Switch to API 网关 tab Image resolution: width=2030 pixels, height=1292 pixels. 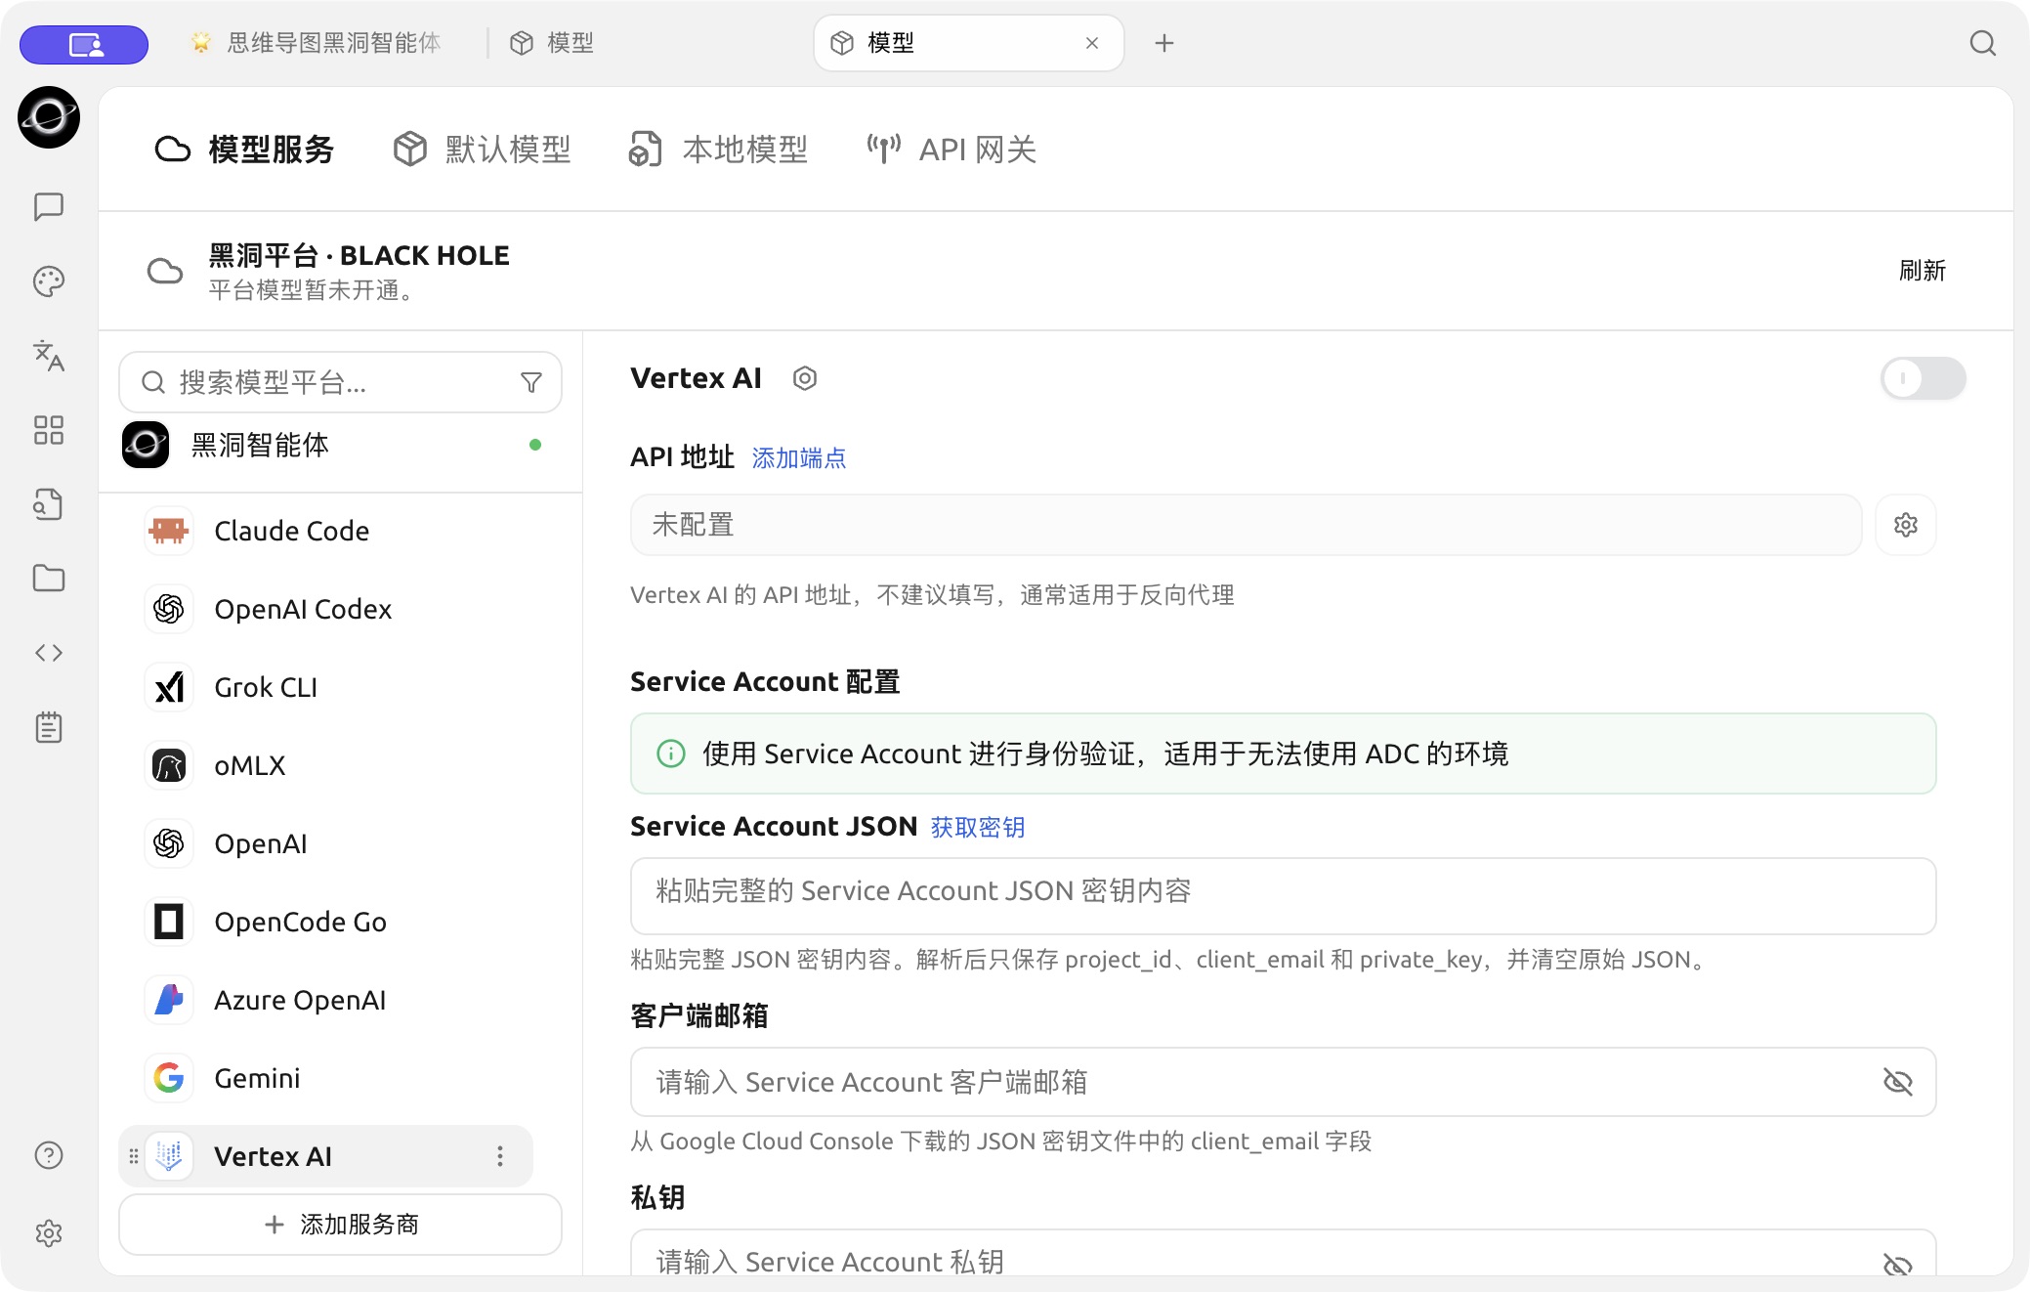[x=952, y=150]
